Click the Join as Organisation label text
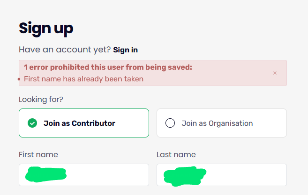308x195 pixels. tap(217, 123)
